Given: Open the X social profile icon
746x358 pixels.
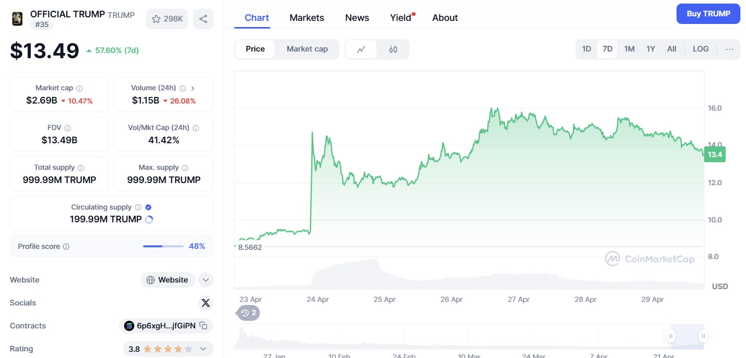Looking at the screenshot, I should pyautogui.click(x=205, y=303).
